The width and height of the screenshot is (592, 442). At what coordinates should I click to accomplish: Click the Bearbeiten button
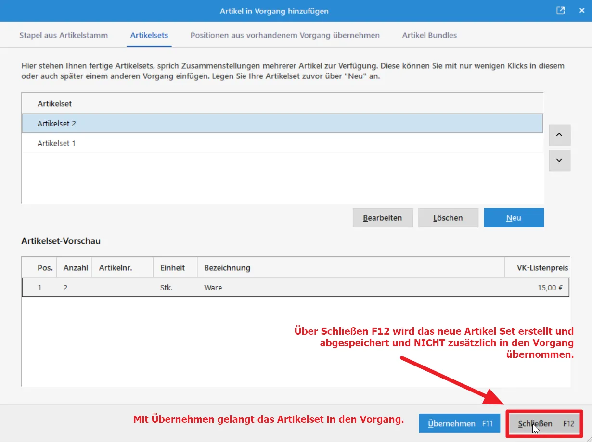[382, 218]
